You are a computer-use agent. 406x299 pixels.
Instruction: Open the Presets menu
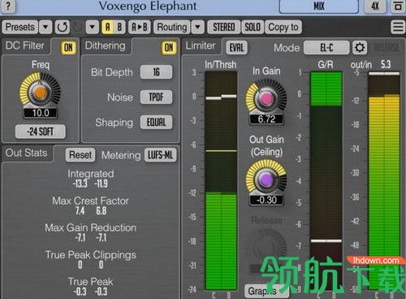(20, 27)
